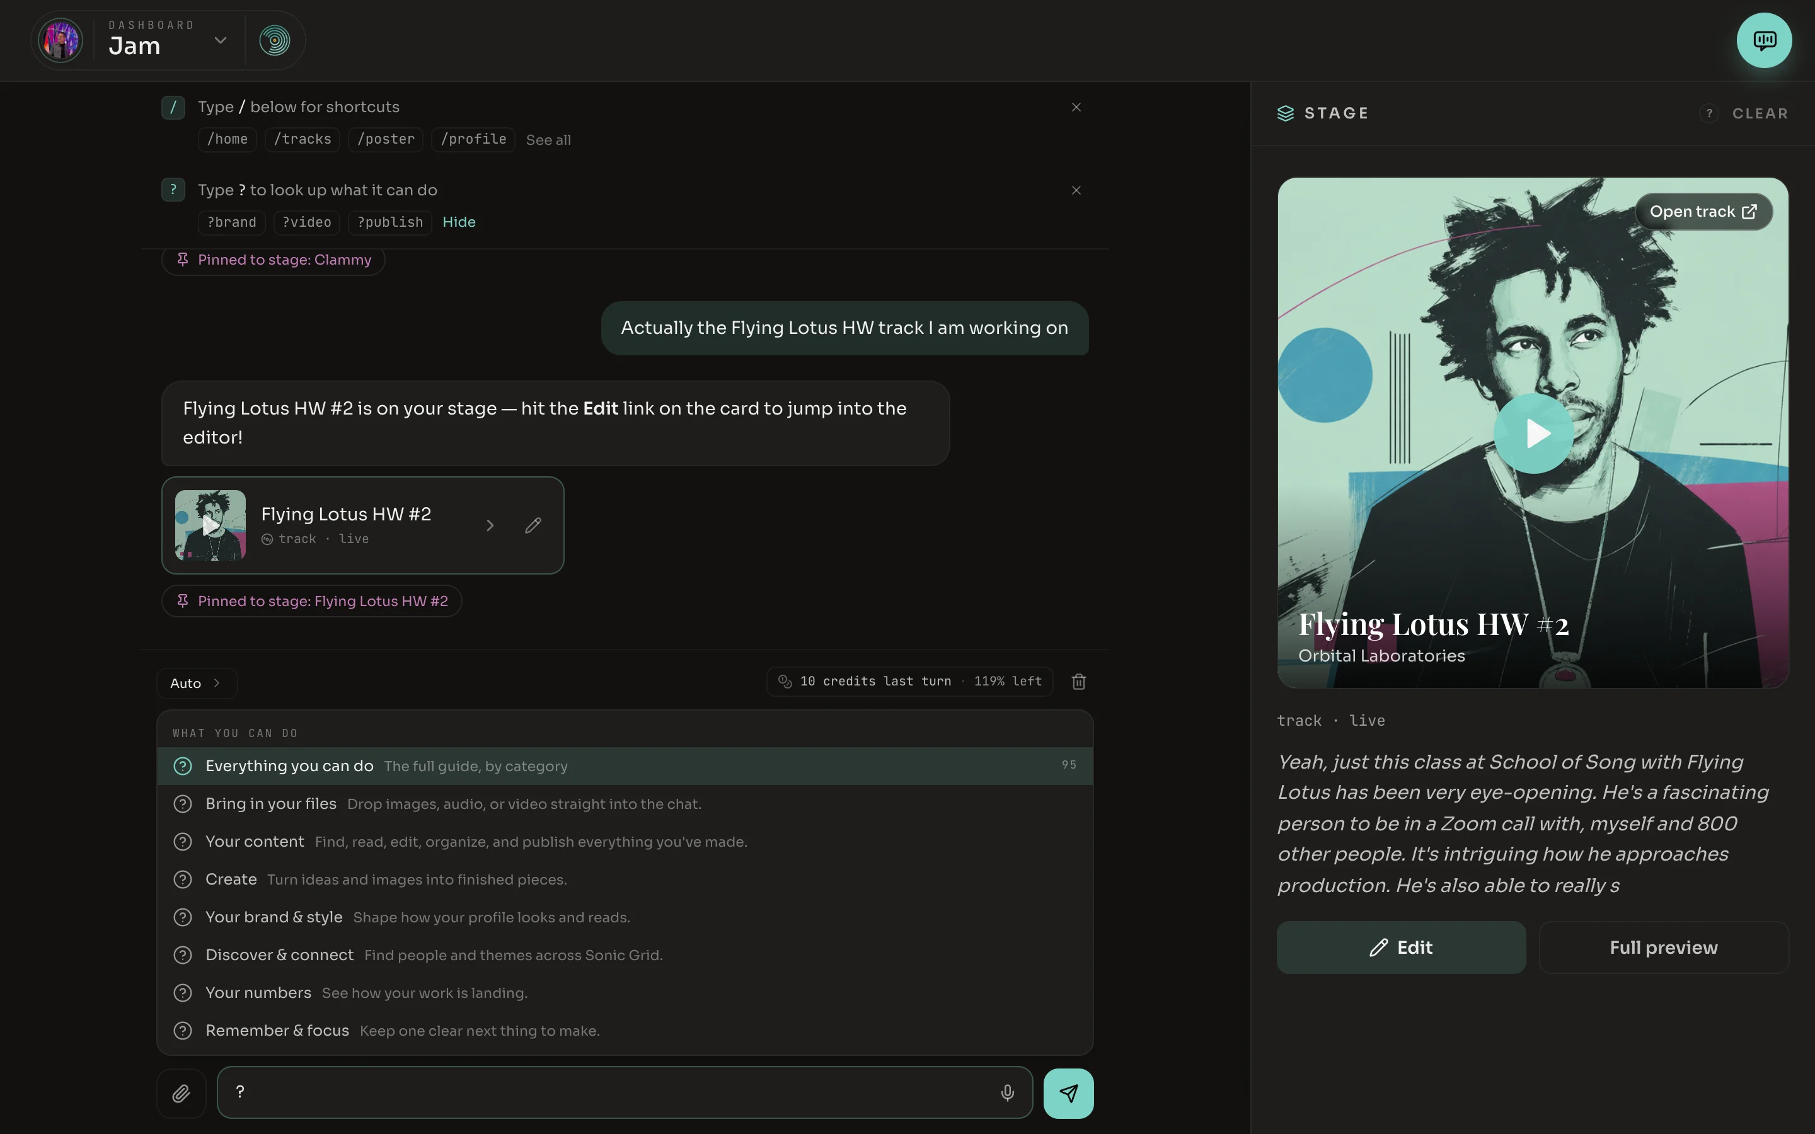The height and width of the screenshot is (1134, 1815).
Task: Click 'Pinned to stage: Flying Lotus HW #2' tag
Action: 312,602
